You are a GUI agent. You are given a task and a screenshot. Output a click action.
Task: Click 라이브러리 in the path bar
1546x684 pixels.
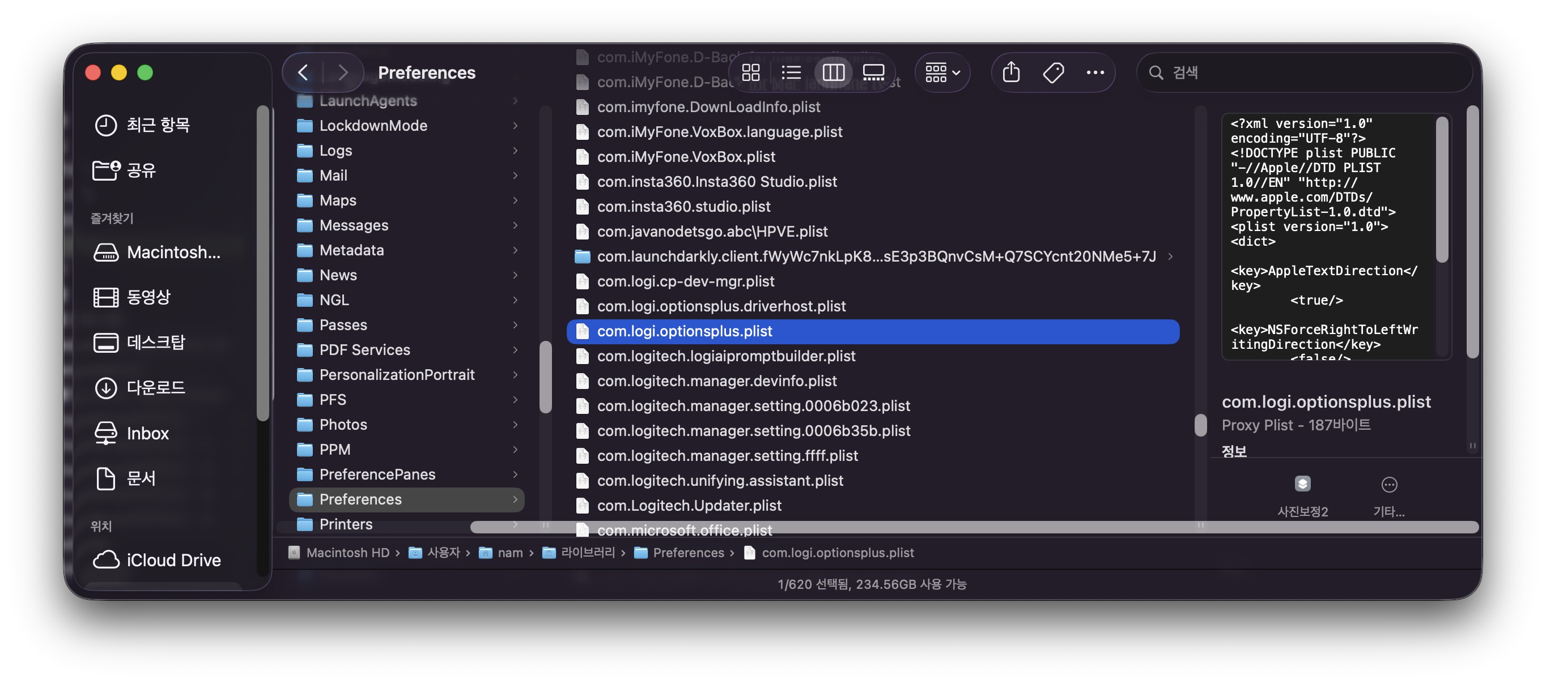[x=587, y=552]
